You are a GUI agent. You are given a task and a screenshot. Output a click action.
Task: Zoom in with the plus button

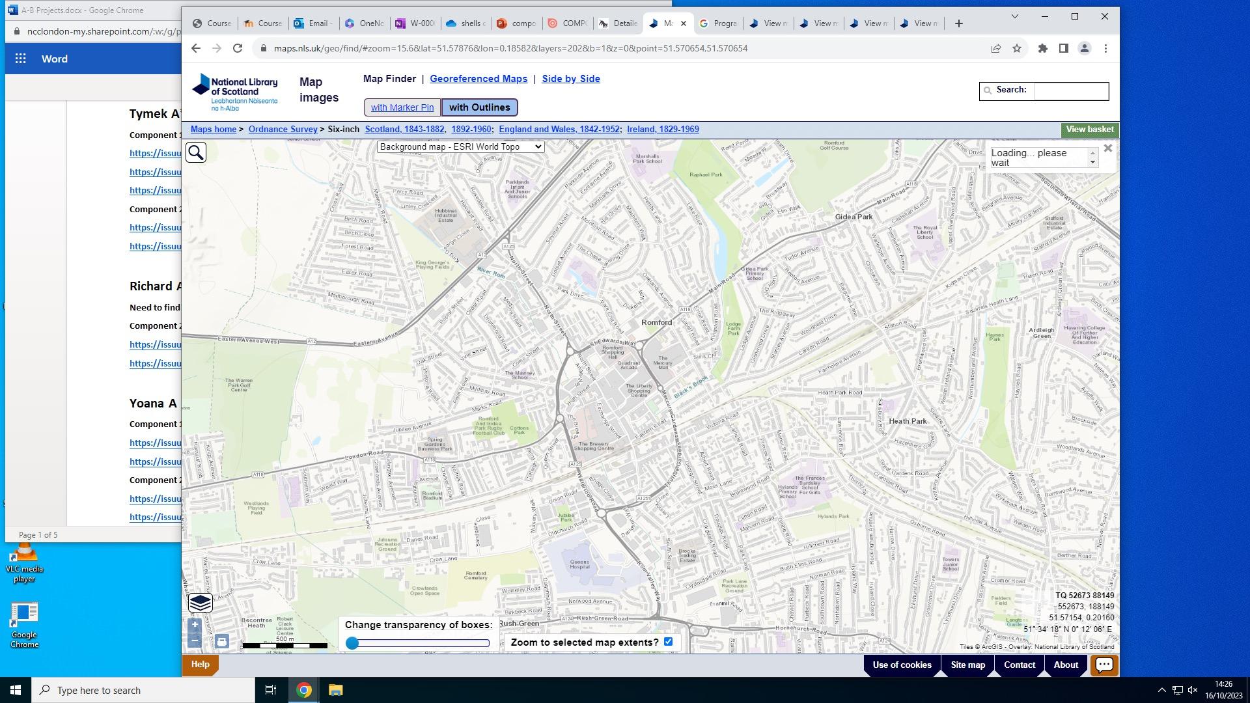click(x=195, y=626)
